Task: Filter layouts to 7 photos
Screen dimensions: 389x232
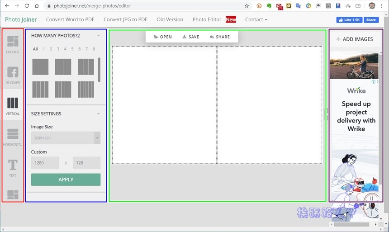Action: point(86,49)
